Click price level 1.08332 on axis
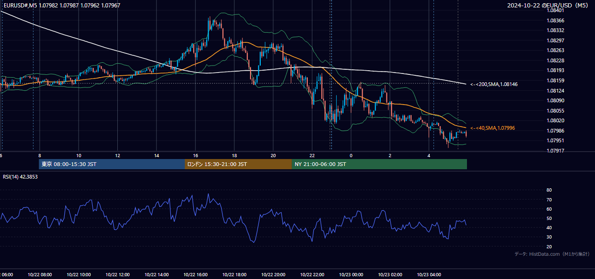This screenshot has height=279, width=595. (556, 30)
